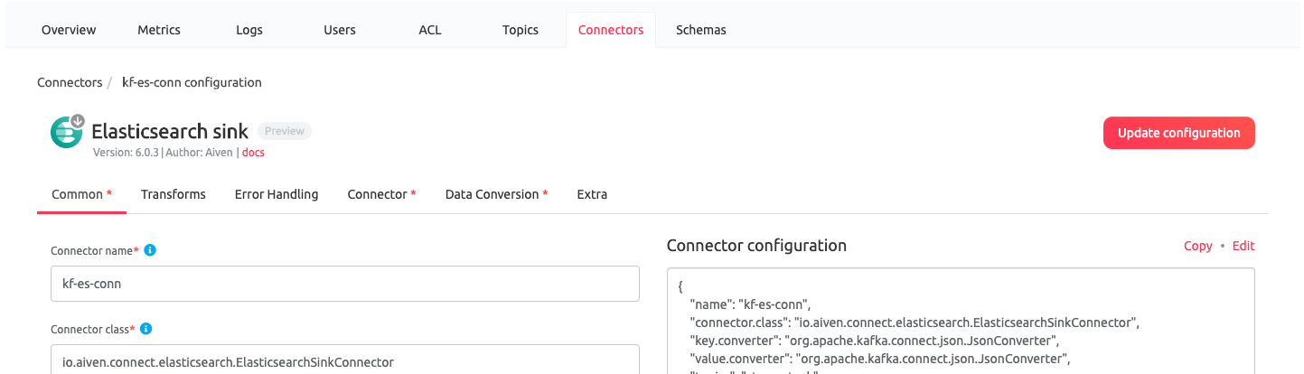Viewport: 1304px width, 374px height.
Task: Click the Version: 6.0.3 text
Action: (126, 153)
